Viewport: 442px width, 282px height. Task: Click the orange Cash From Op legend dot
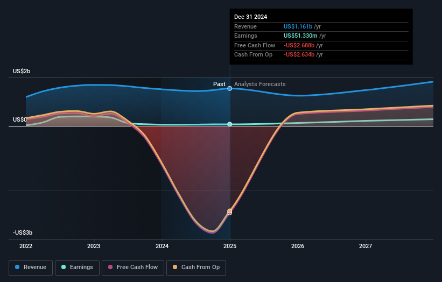click(x=175, y=267)
